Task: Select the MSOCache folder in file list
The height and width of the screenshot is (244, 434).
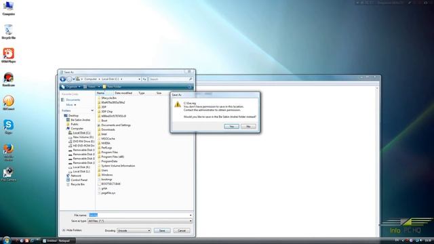Action: click(x=106, y=138)
